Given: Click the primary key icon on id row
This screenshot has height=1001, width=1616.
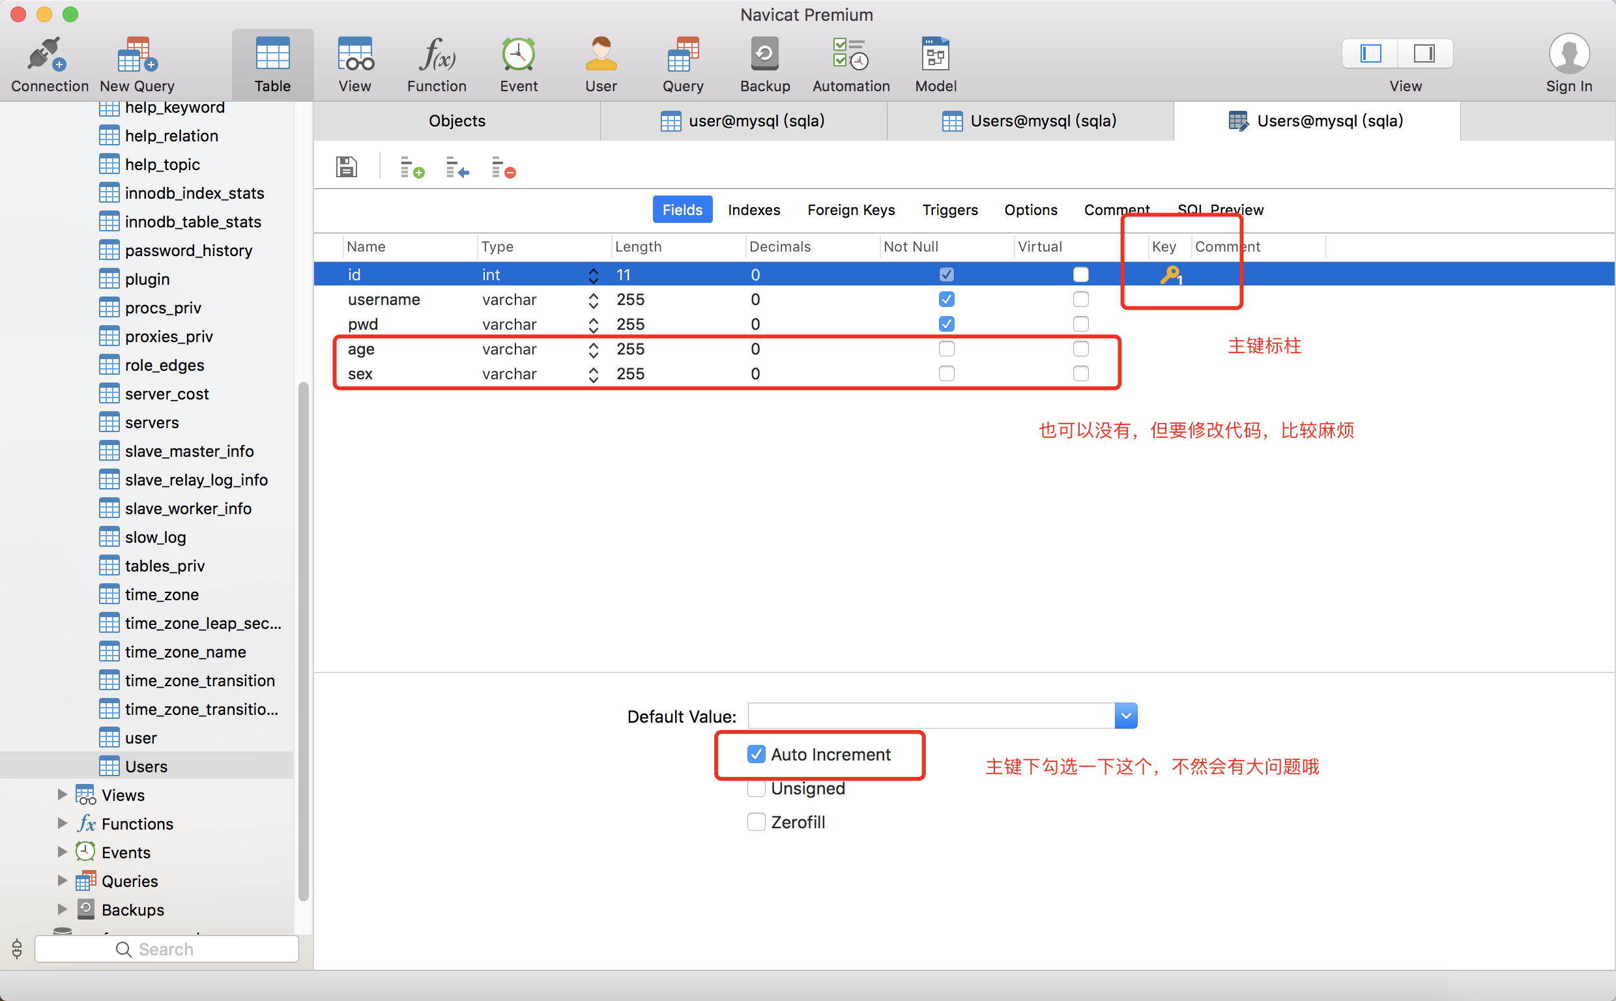Looking at the screenshot, I should pyautogui.click(x=1171, y=275).
